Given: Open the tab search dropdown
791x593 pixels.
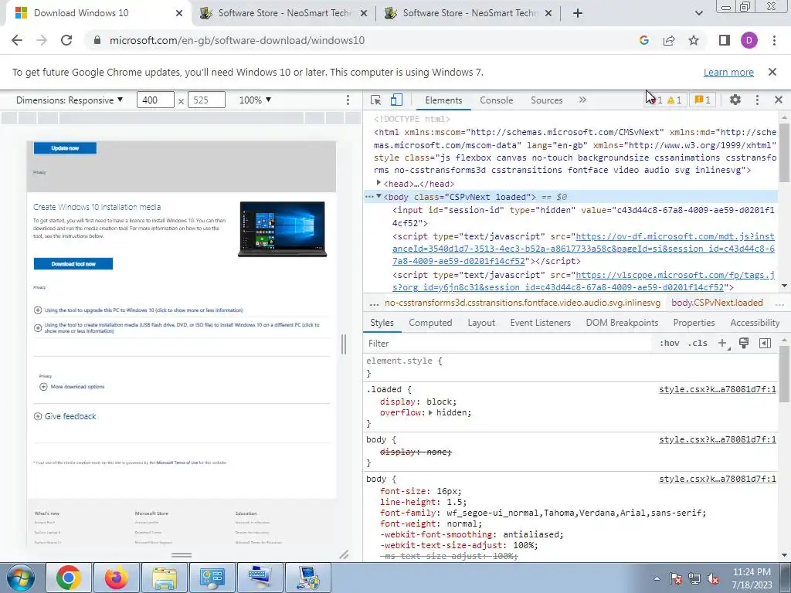Looking at the screenshot, I should 698,13.
